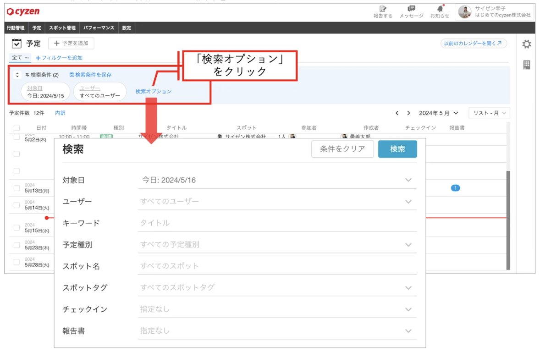This screenshot has height=352, width=540.
Task: Click the キーワード タイトル input field
Action: coord(277,223)
